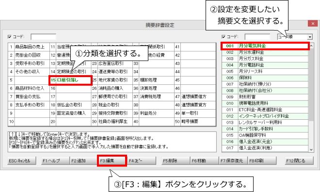Click scroll-up arrow of summary list

coord(311,46)
